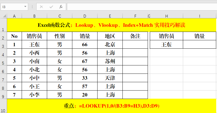Click the Name Box showing I3
Viewport: 217px width, 113px height.
[x=12, y=7]
